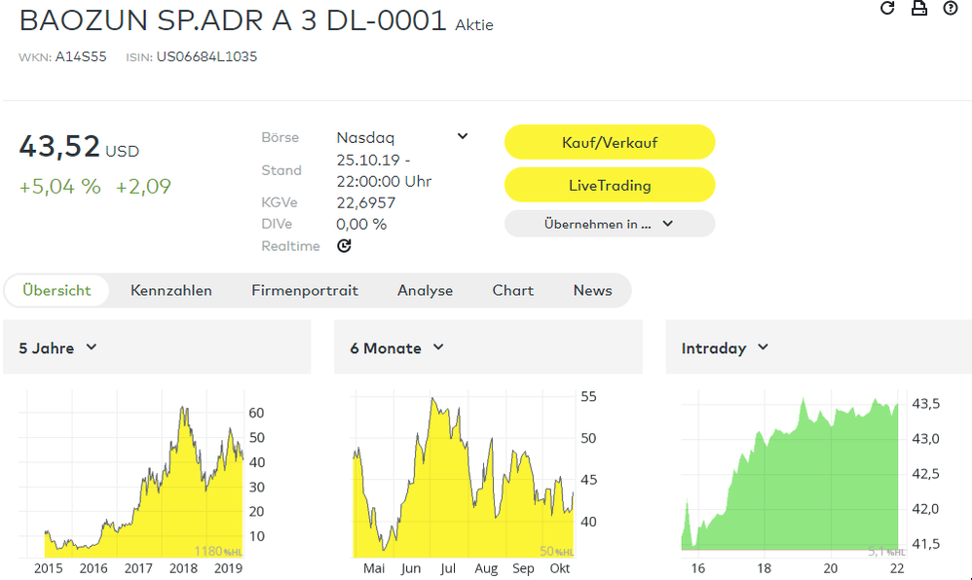Expand the Intraday period dropdown

click(763, 347)
